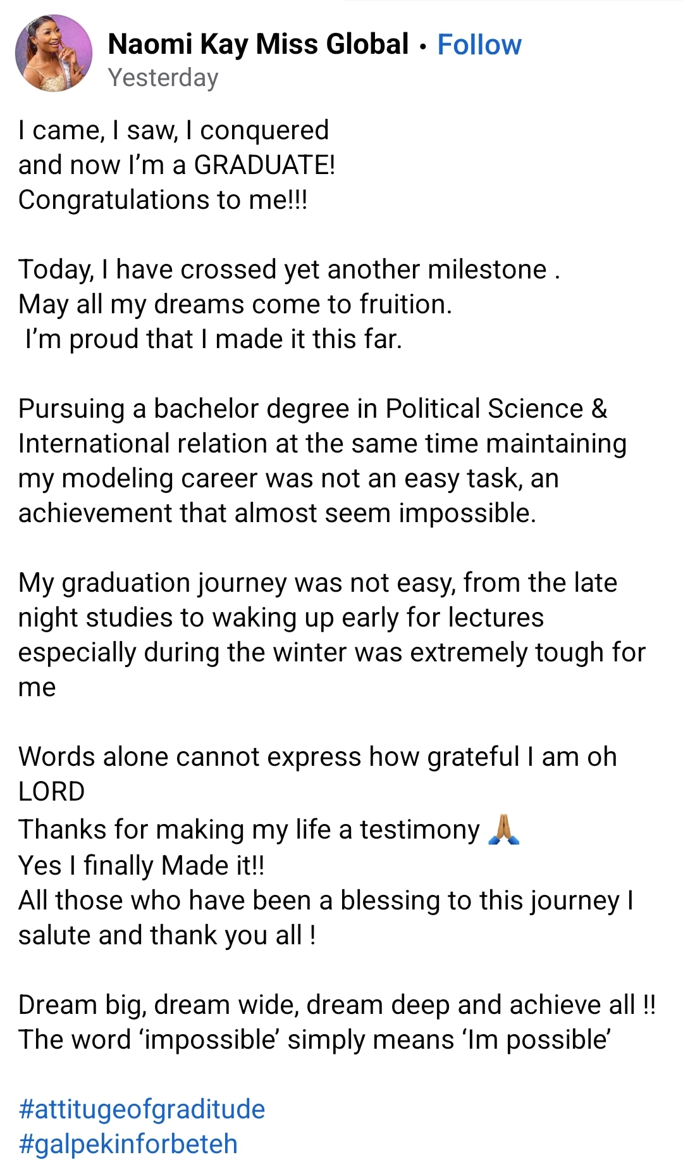Image resolution: width=683 pixels, height=1162 pixels.
Task: Tap 'May all my dreams come to fruition'
Action: tap(235, 304)
